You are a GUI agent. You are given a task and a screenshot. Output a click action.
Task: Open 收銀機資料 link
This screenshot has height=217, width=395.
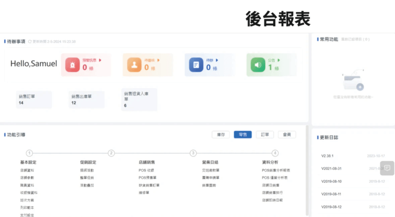[29, 192]
